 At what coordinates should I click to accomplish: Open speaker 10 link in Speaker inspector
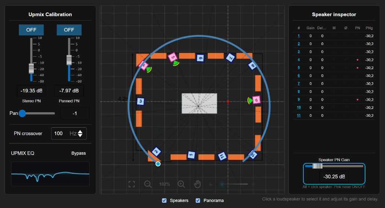tap(299, 107)
